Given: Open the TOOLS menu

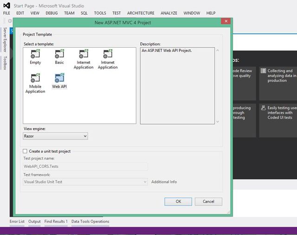Looking at the screenshot, I should (x=100, y=13).
